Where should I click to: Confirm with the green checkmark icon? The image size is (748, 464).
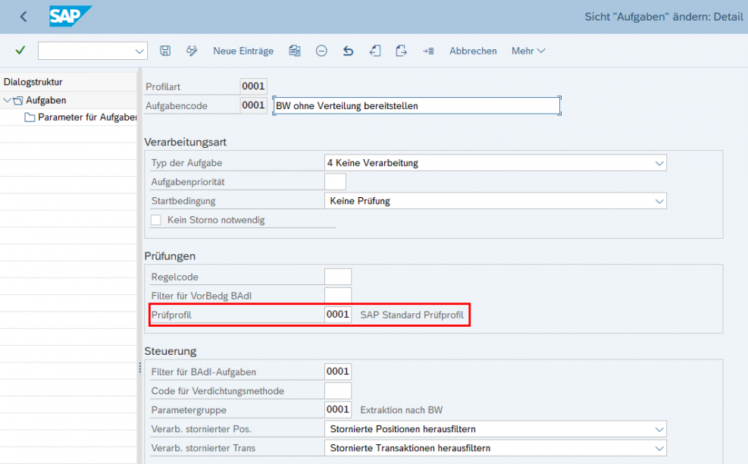tap(20, 50)
